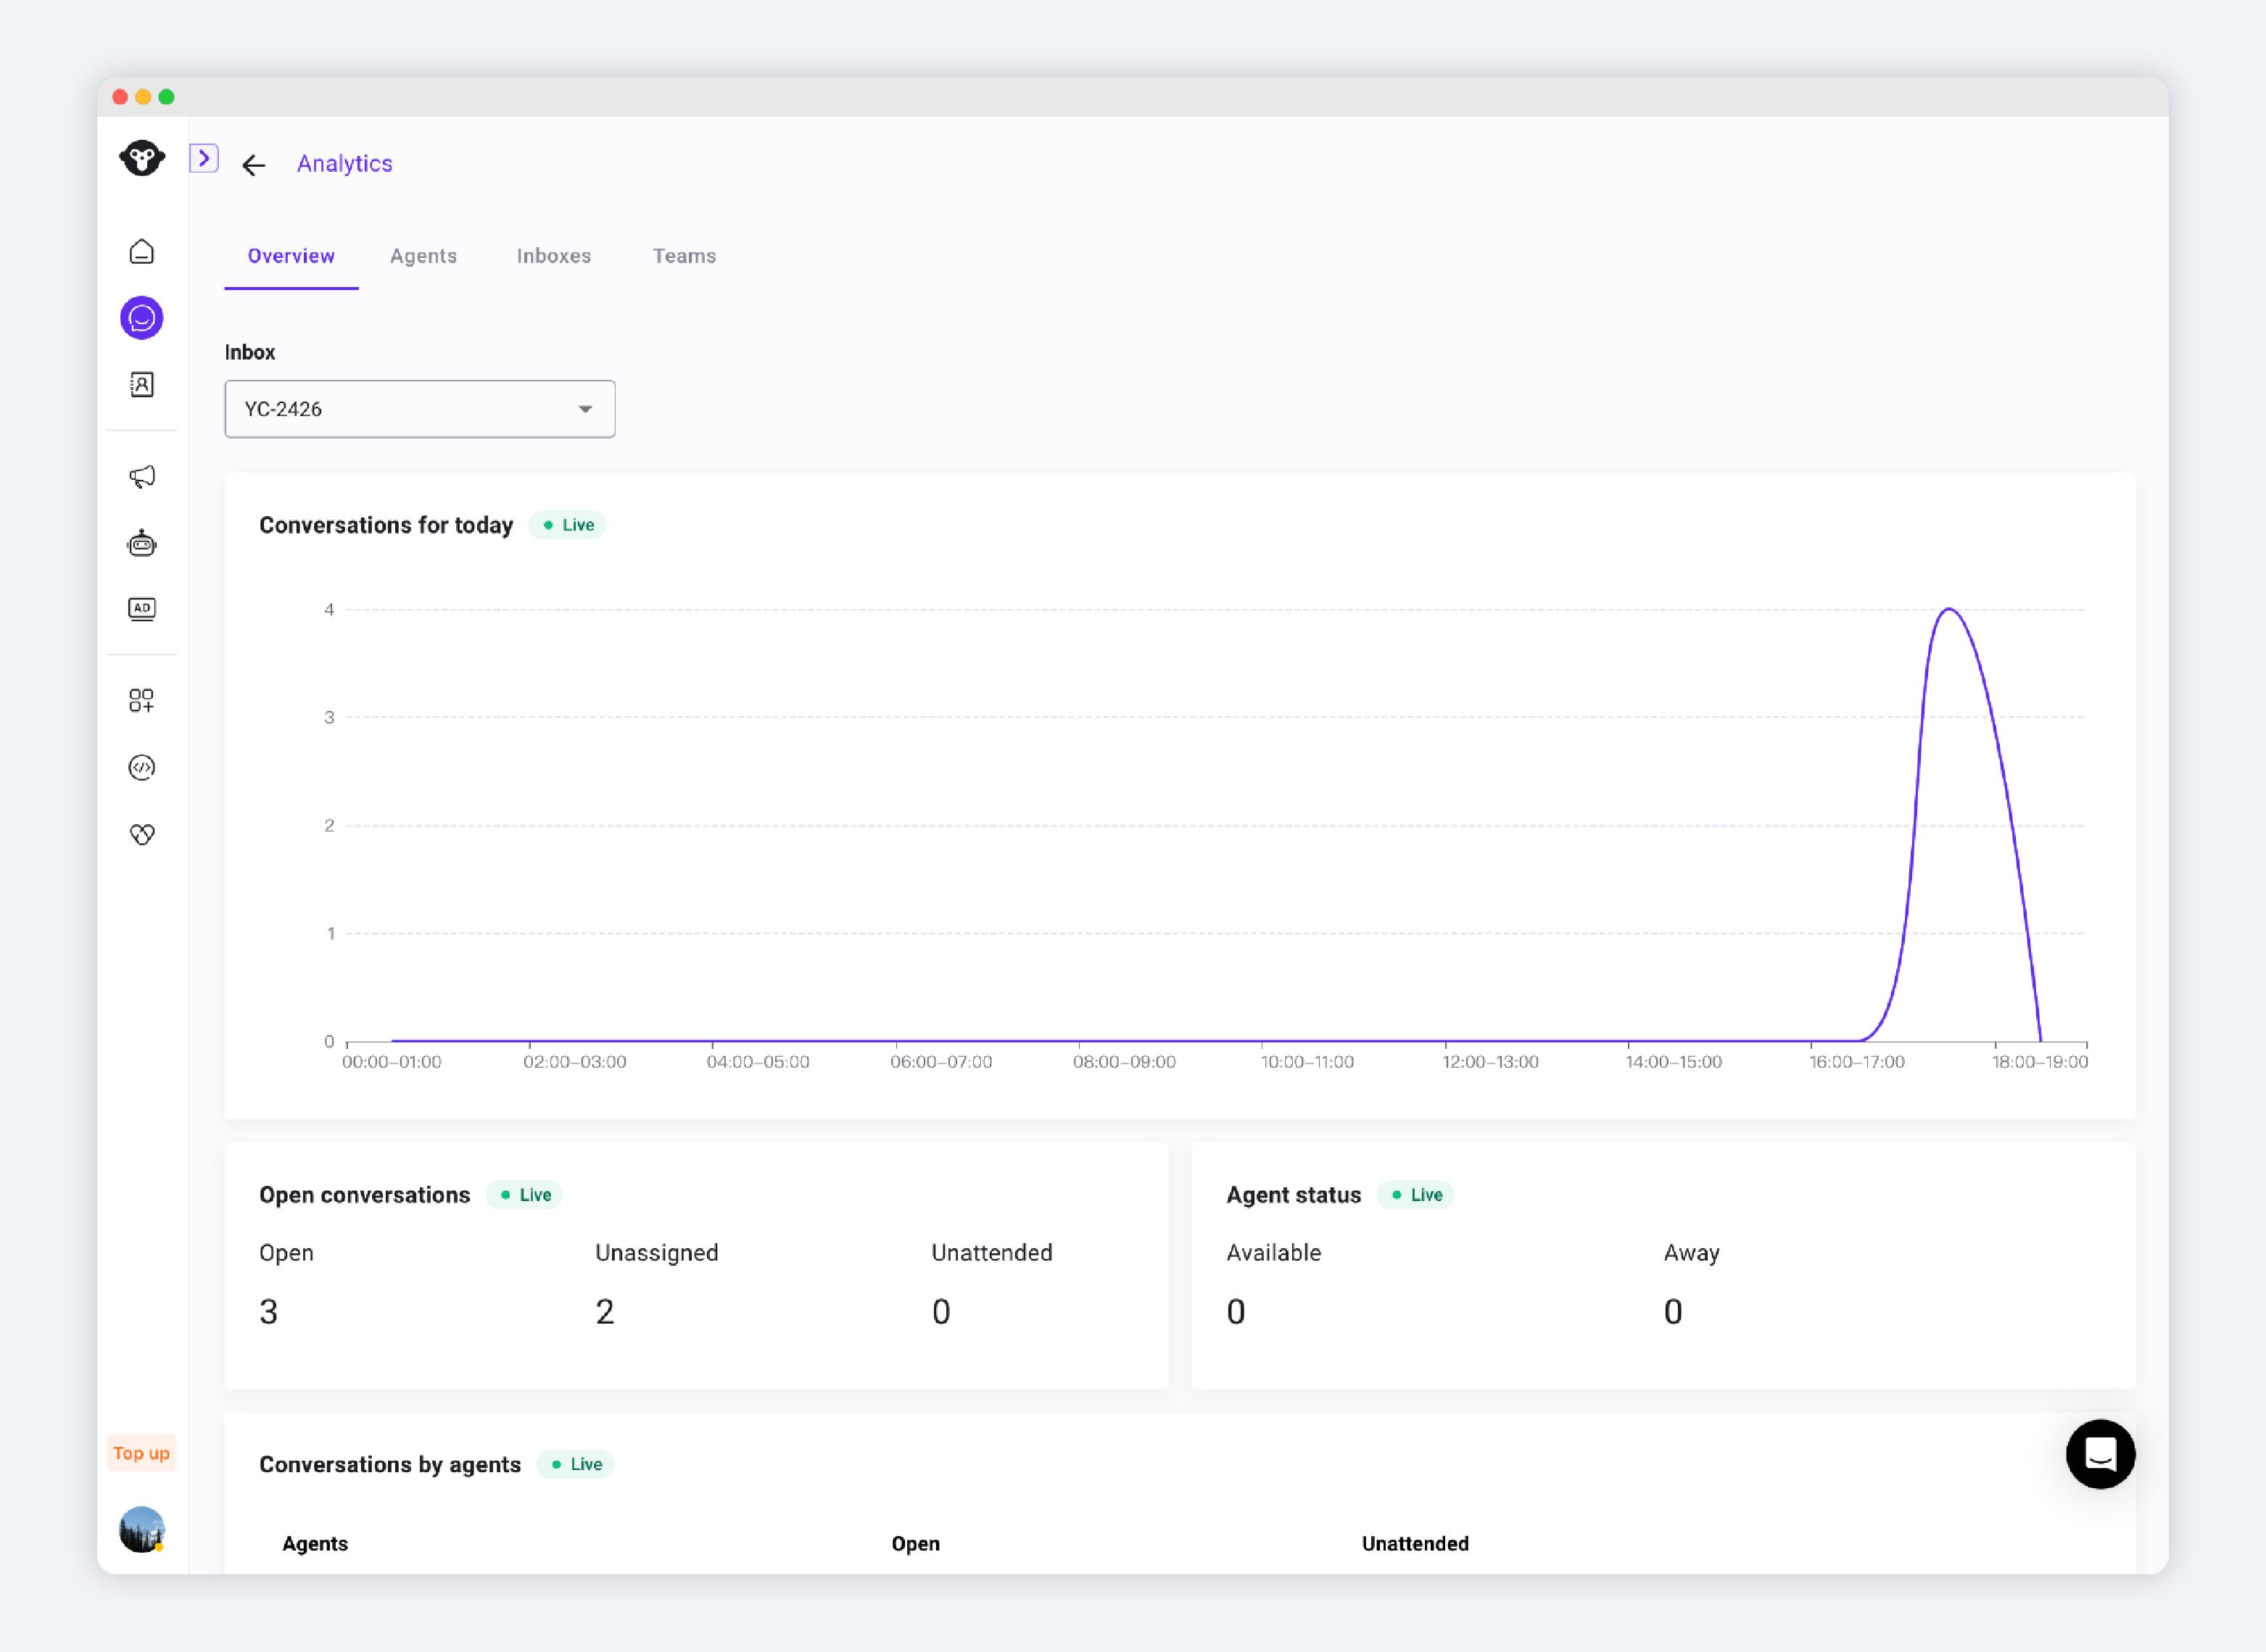Open the live chat widget bubble

click(x=2100, y=1454)
